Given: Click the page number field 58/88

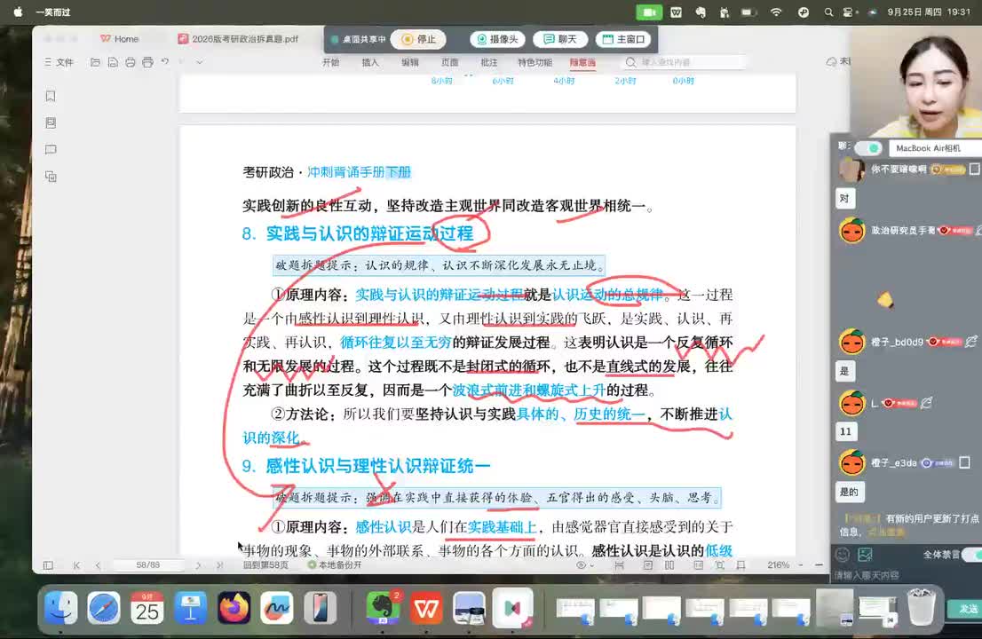Looking at the screenshot, I should point(147,564).
